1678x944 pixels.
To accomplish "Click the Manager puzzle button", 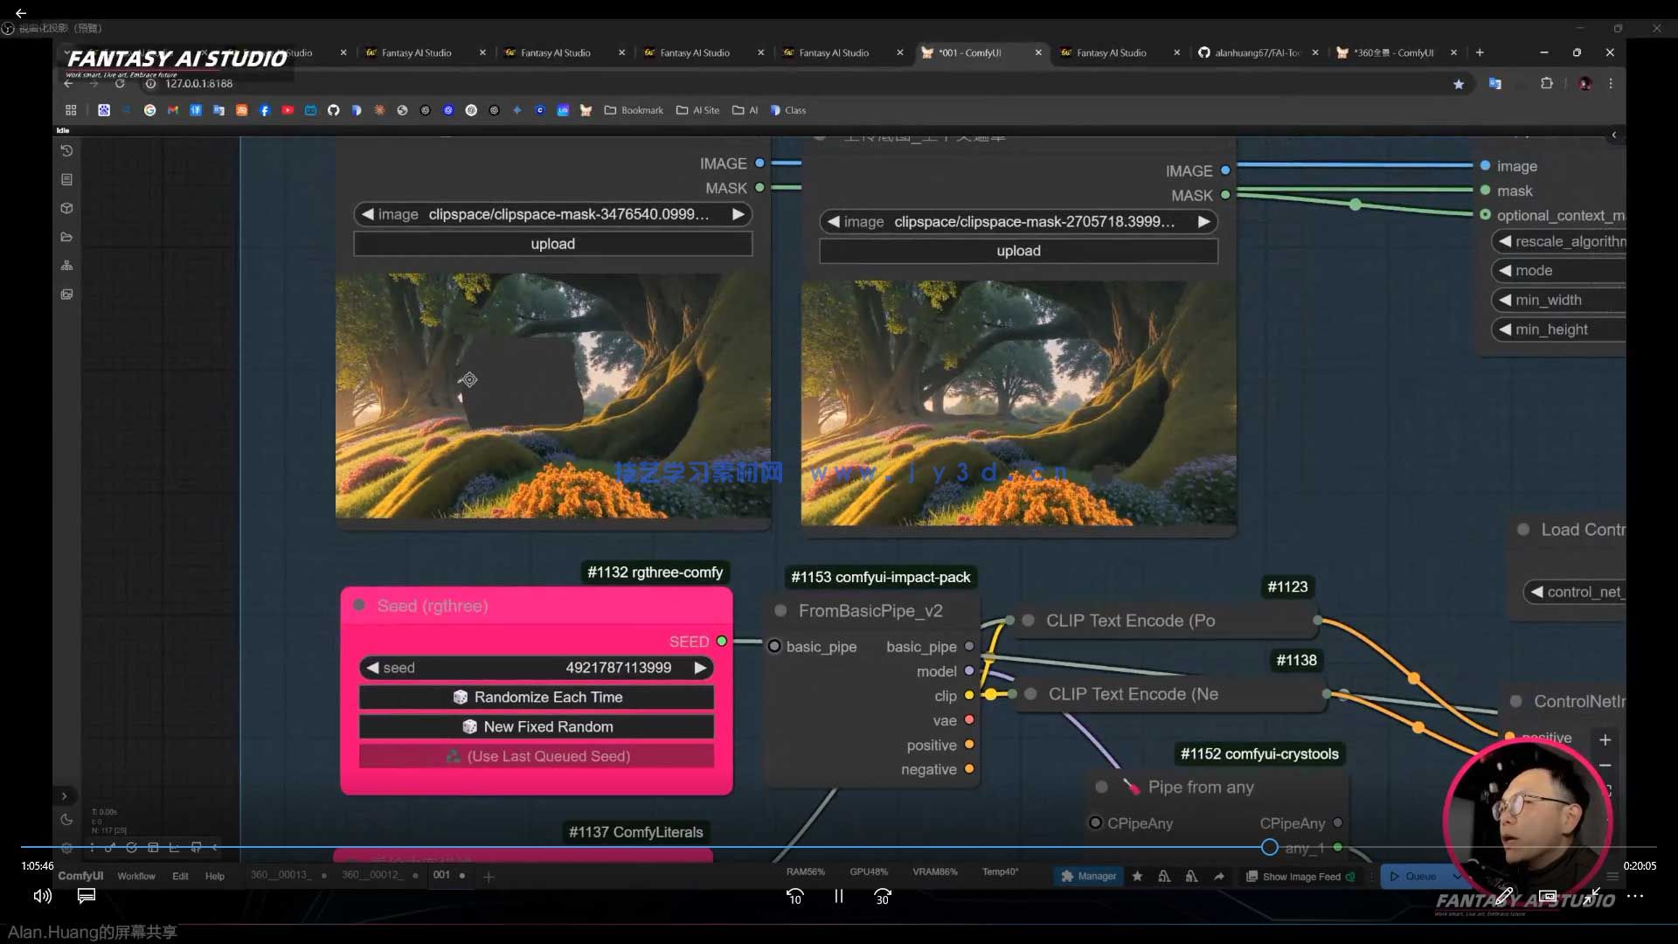I will [1087, 876].
